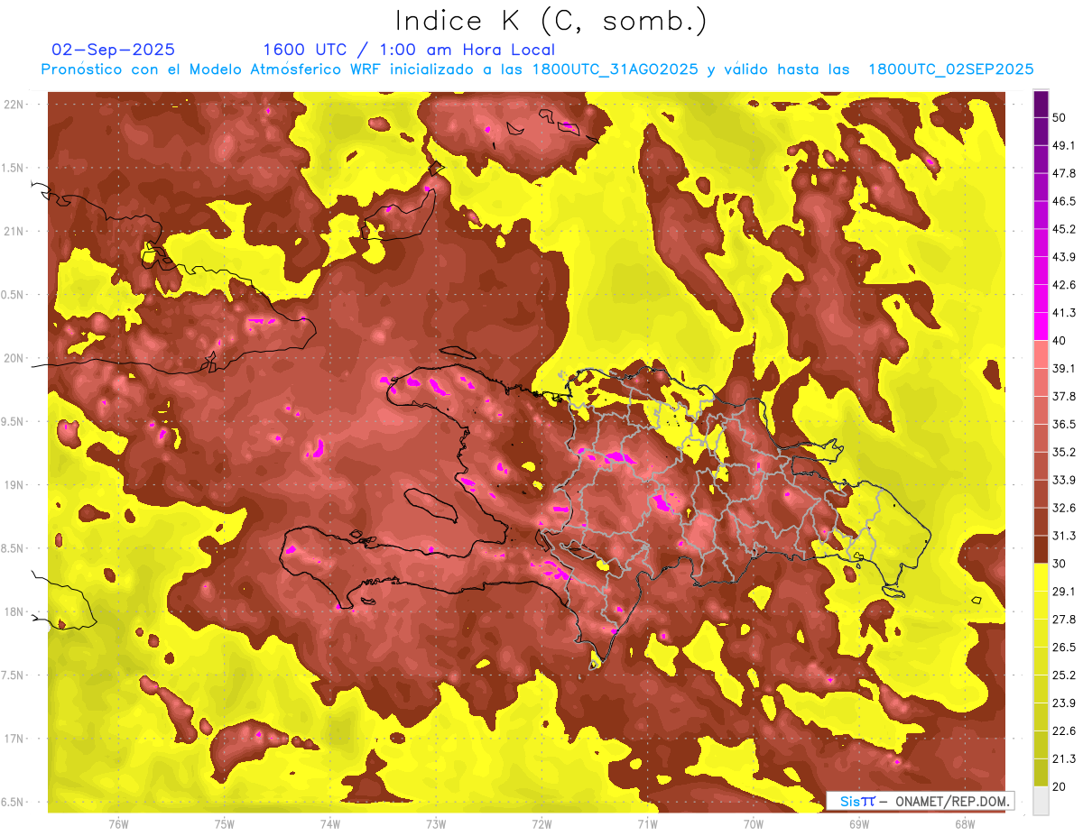Click the colorbar value label "30"
1083x836 pixels.
click(1060, 563)
